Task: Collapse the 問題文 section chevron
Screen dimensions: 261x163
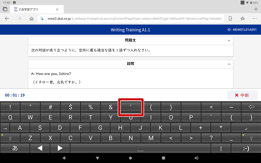Action: [x=229, y=41]
